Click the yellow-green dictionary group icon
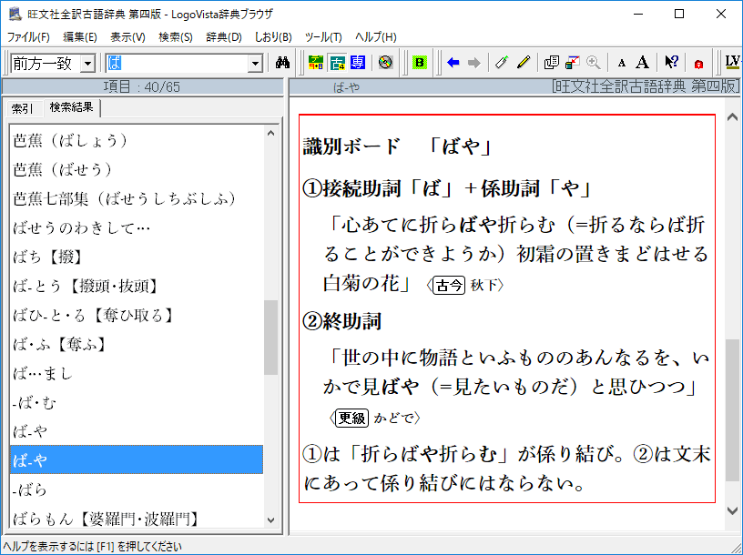Viewport: 743px width, 555px height. 316,63
